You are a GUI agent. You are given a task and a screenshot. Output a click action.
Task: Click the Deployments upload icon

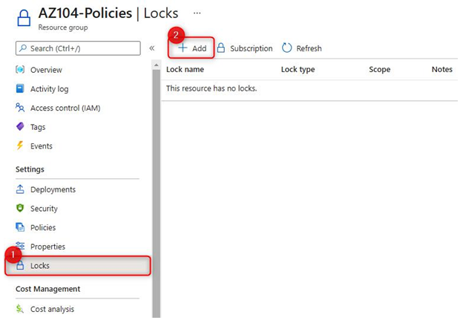pos(20,189)
